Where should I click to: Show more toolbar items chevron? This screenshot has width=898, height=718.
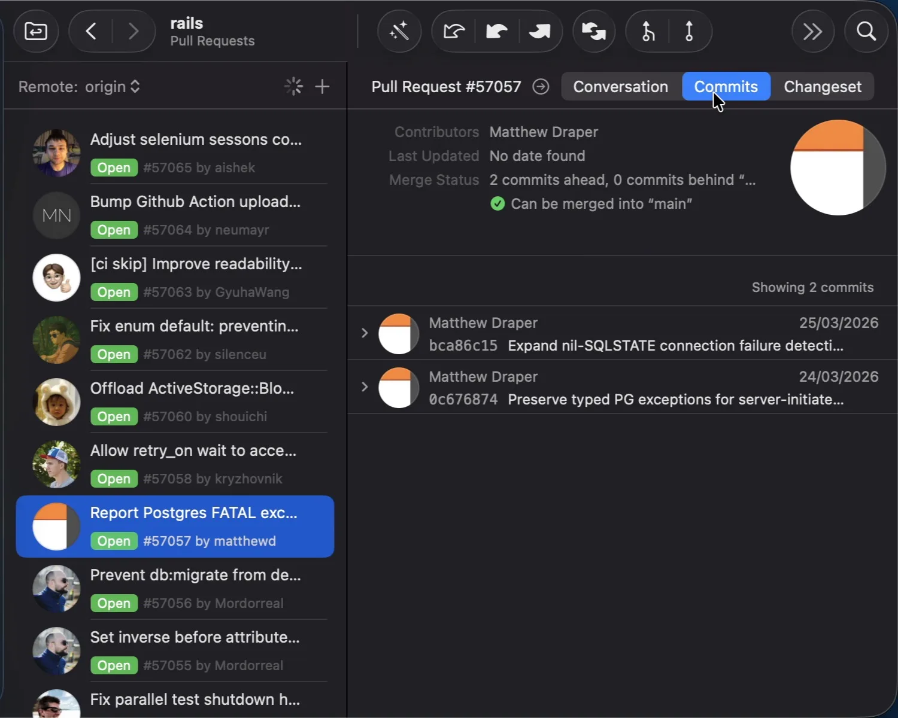[x=812, y=31]
